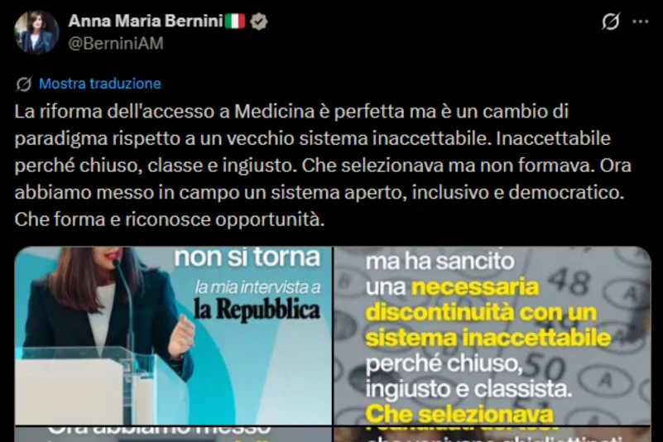The image size is (663, 442).
Task: Click 'sistema inaccettabile' highlighted phrase in image
Action: [488, 338]
